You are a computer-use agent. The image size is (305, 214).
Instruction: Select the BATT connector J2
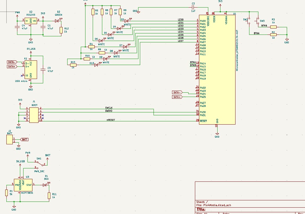click(10, 140)
